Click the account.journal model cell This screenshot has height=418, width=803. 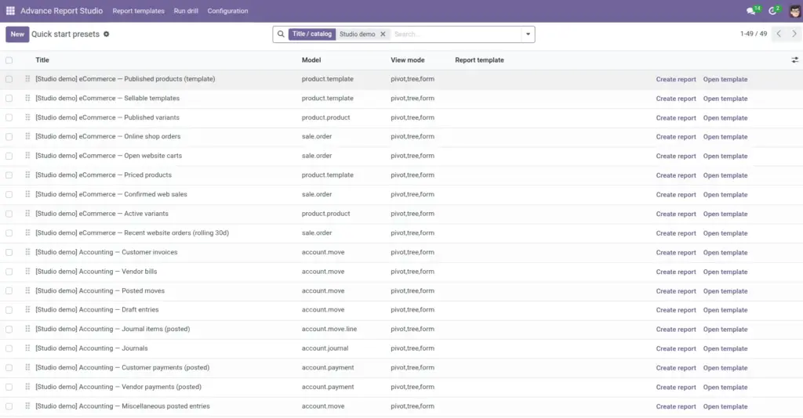tap(325, 348)
